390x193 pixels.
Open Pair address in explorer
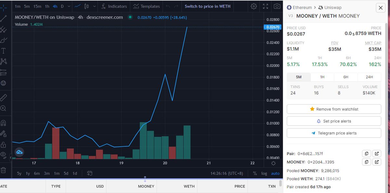377,153
